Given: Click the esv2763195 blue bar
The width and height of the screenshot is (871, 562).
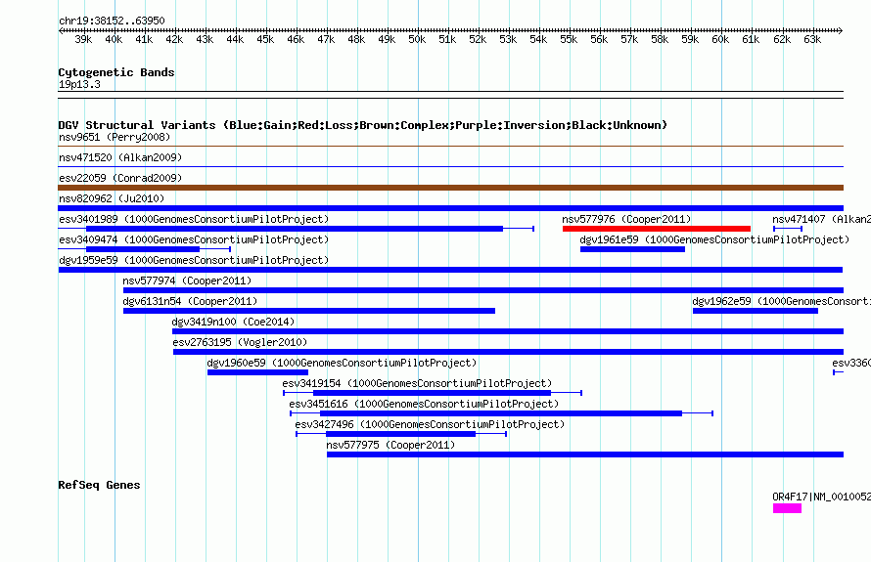Looking at the screenshot, I should (508, 352).
